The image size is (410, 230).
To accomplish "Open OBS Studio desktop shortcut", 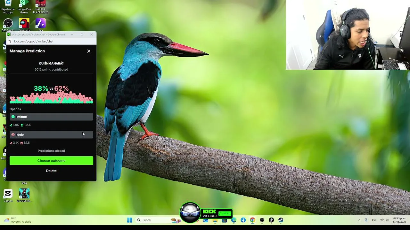I will tap(8, 25).
